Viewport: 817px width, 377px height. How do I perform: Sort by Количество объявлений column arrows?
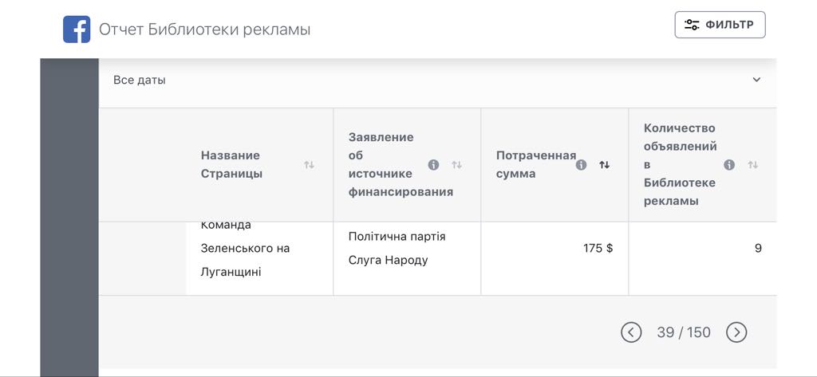(752, 164)
